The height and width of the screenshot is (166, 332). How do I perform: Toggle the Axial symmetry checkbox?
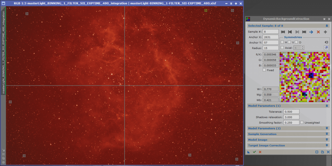[x=282, y=48]
